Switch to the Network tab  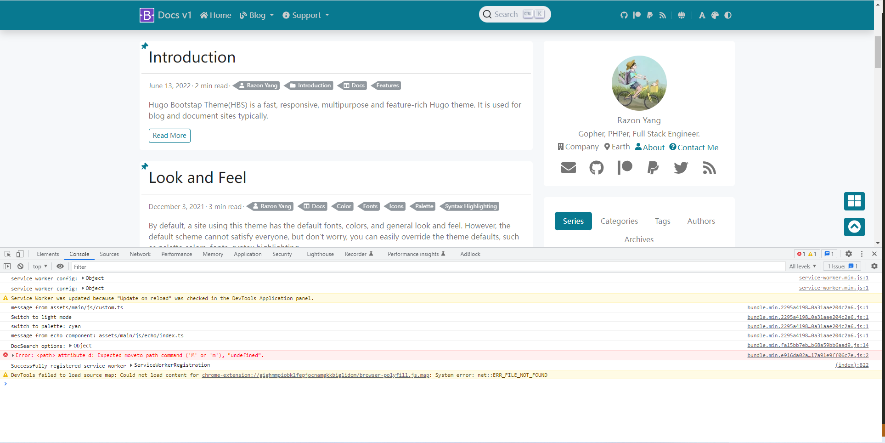point(140,254)
